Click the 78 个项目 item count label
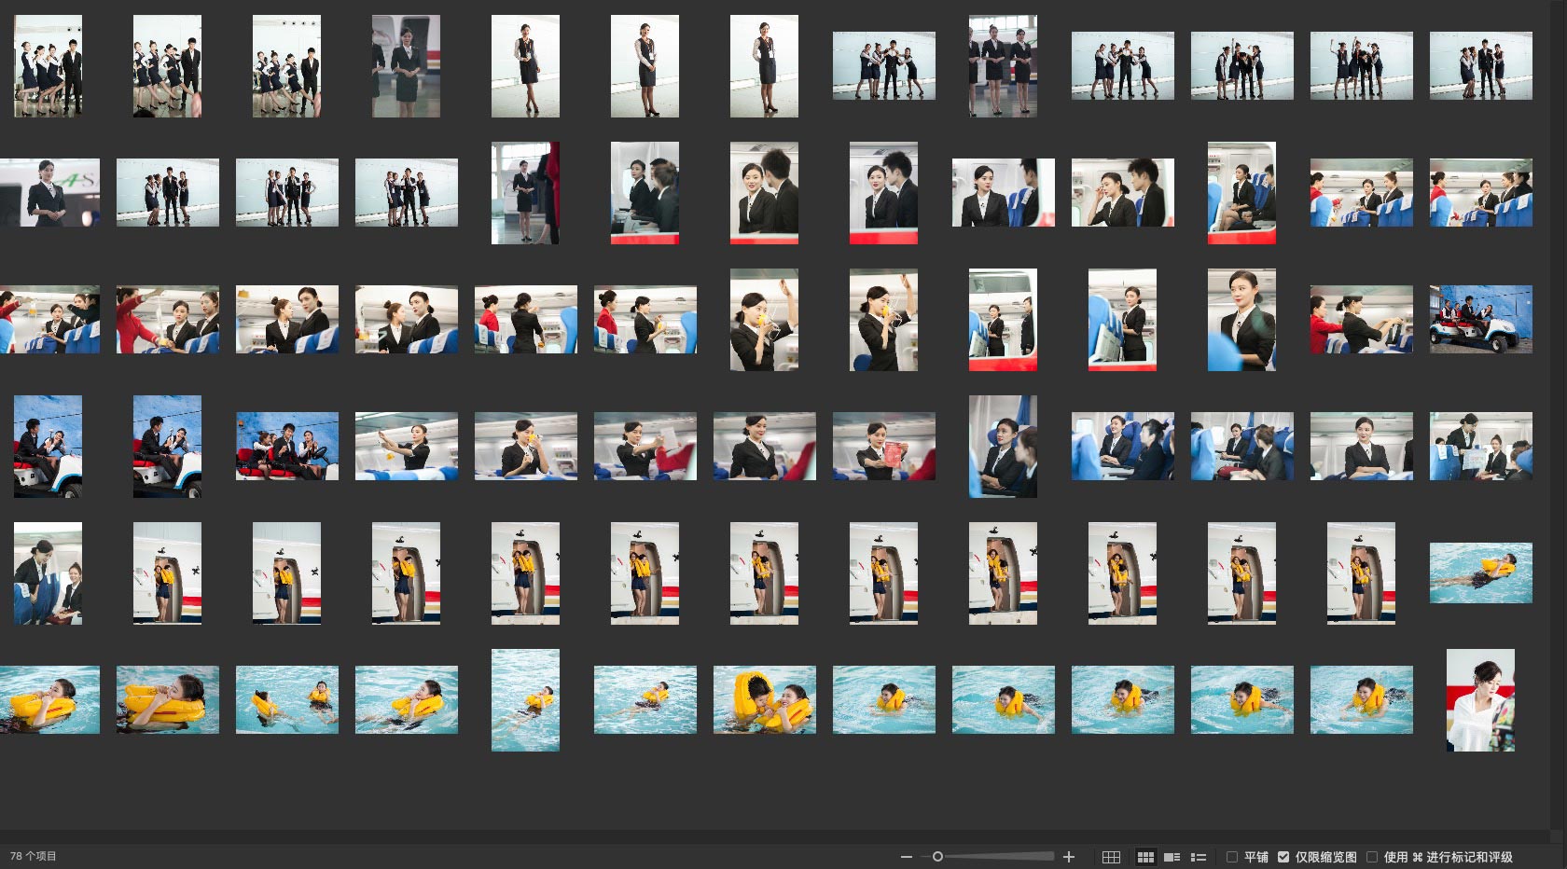This screenshot has width=1567, height=869. coord(34,856)
